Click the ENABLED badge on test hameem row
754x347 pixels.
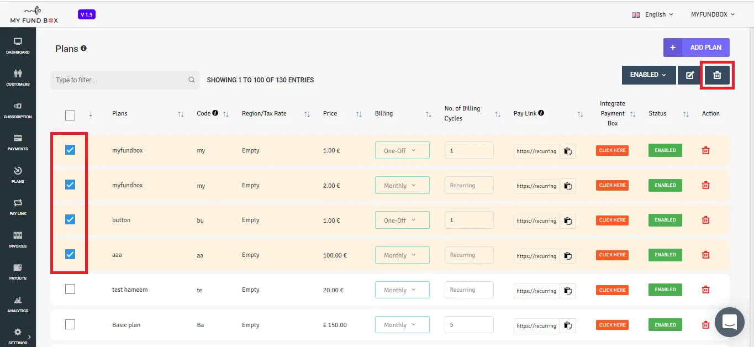tap(665, 290)
